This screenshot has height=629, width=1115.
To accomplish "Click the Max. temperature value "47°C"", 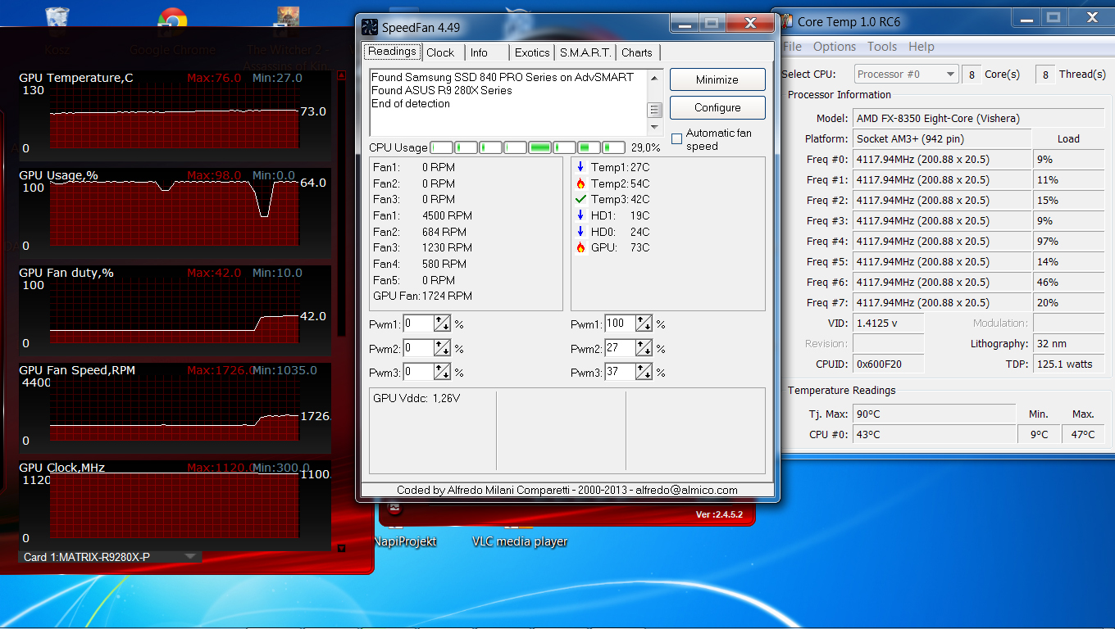I will (x=1083, y=434).
